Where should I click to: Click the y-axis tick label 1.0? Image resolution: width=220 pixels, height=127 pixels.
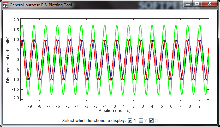pos(16,40)
